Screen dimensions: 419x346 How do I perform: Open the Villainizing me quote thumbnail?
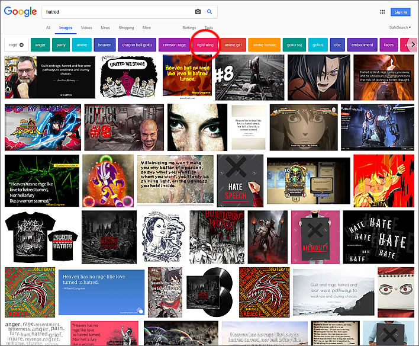coord(175,180)
